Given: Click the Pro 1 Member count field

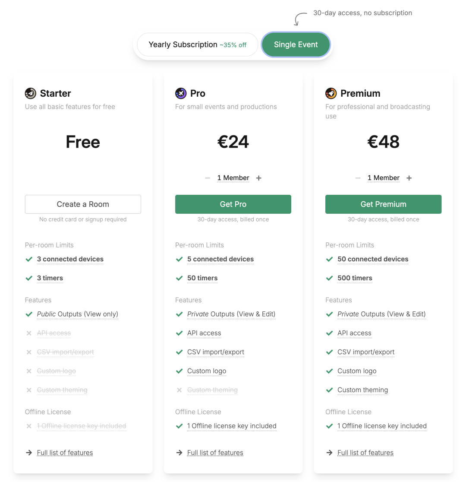Looking at the screenshot, I should pyautogui.click(x=233, y=178).
